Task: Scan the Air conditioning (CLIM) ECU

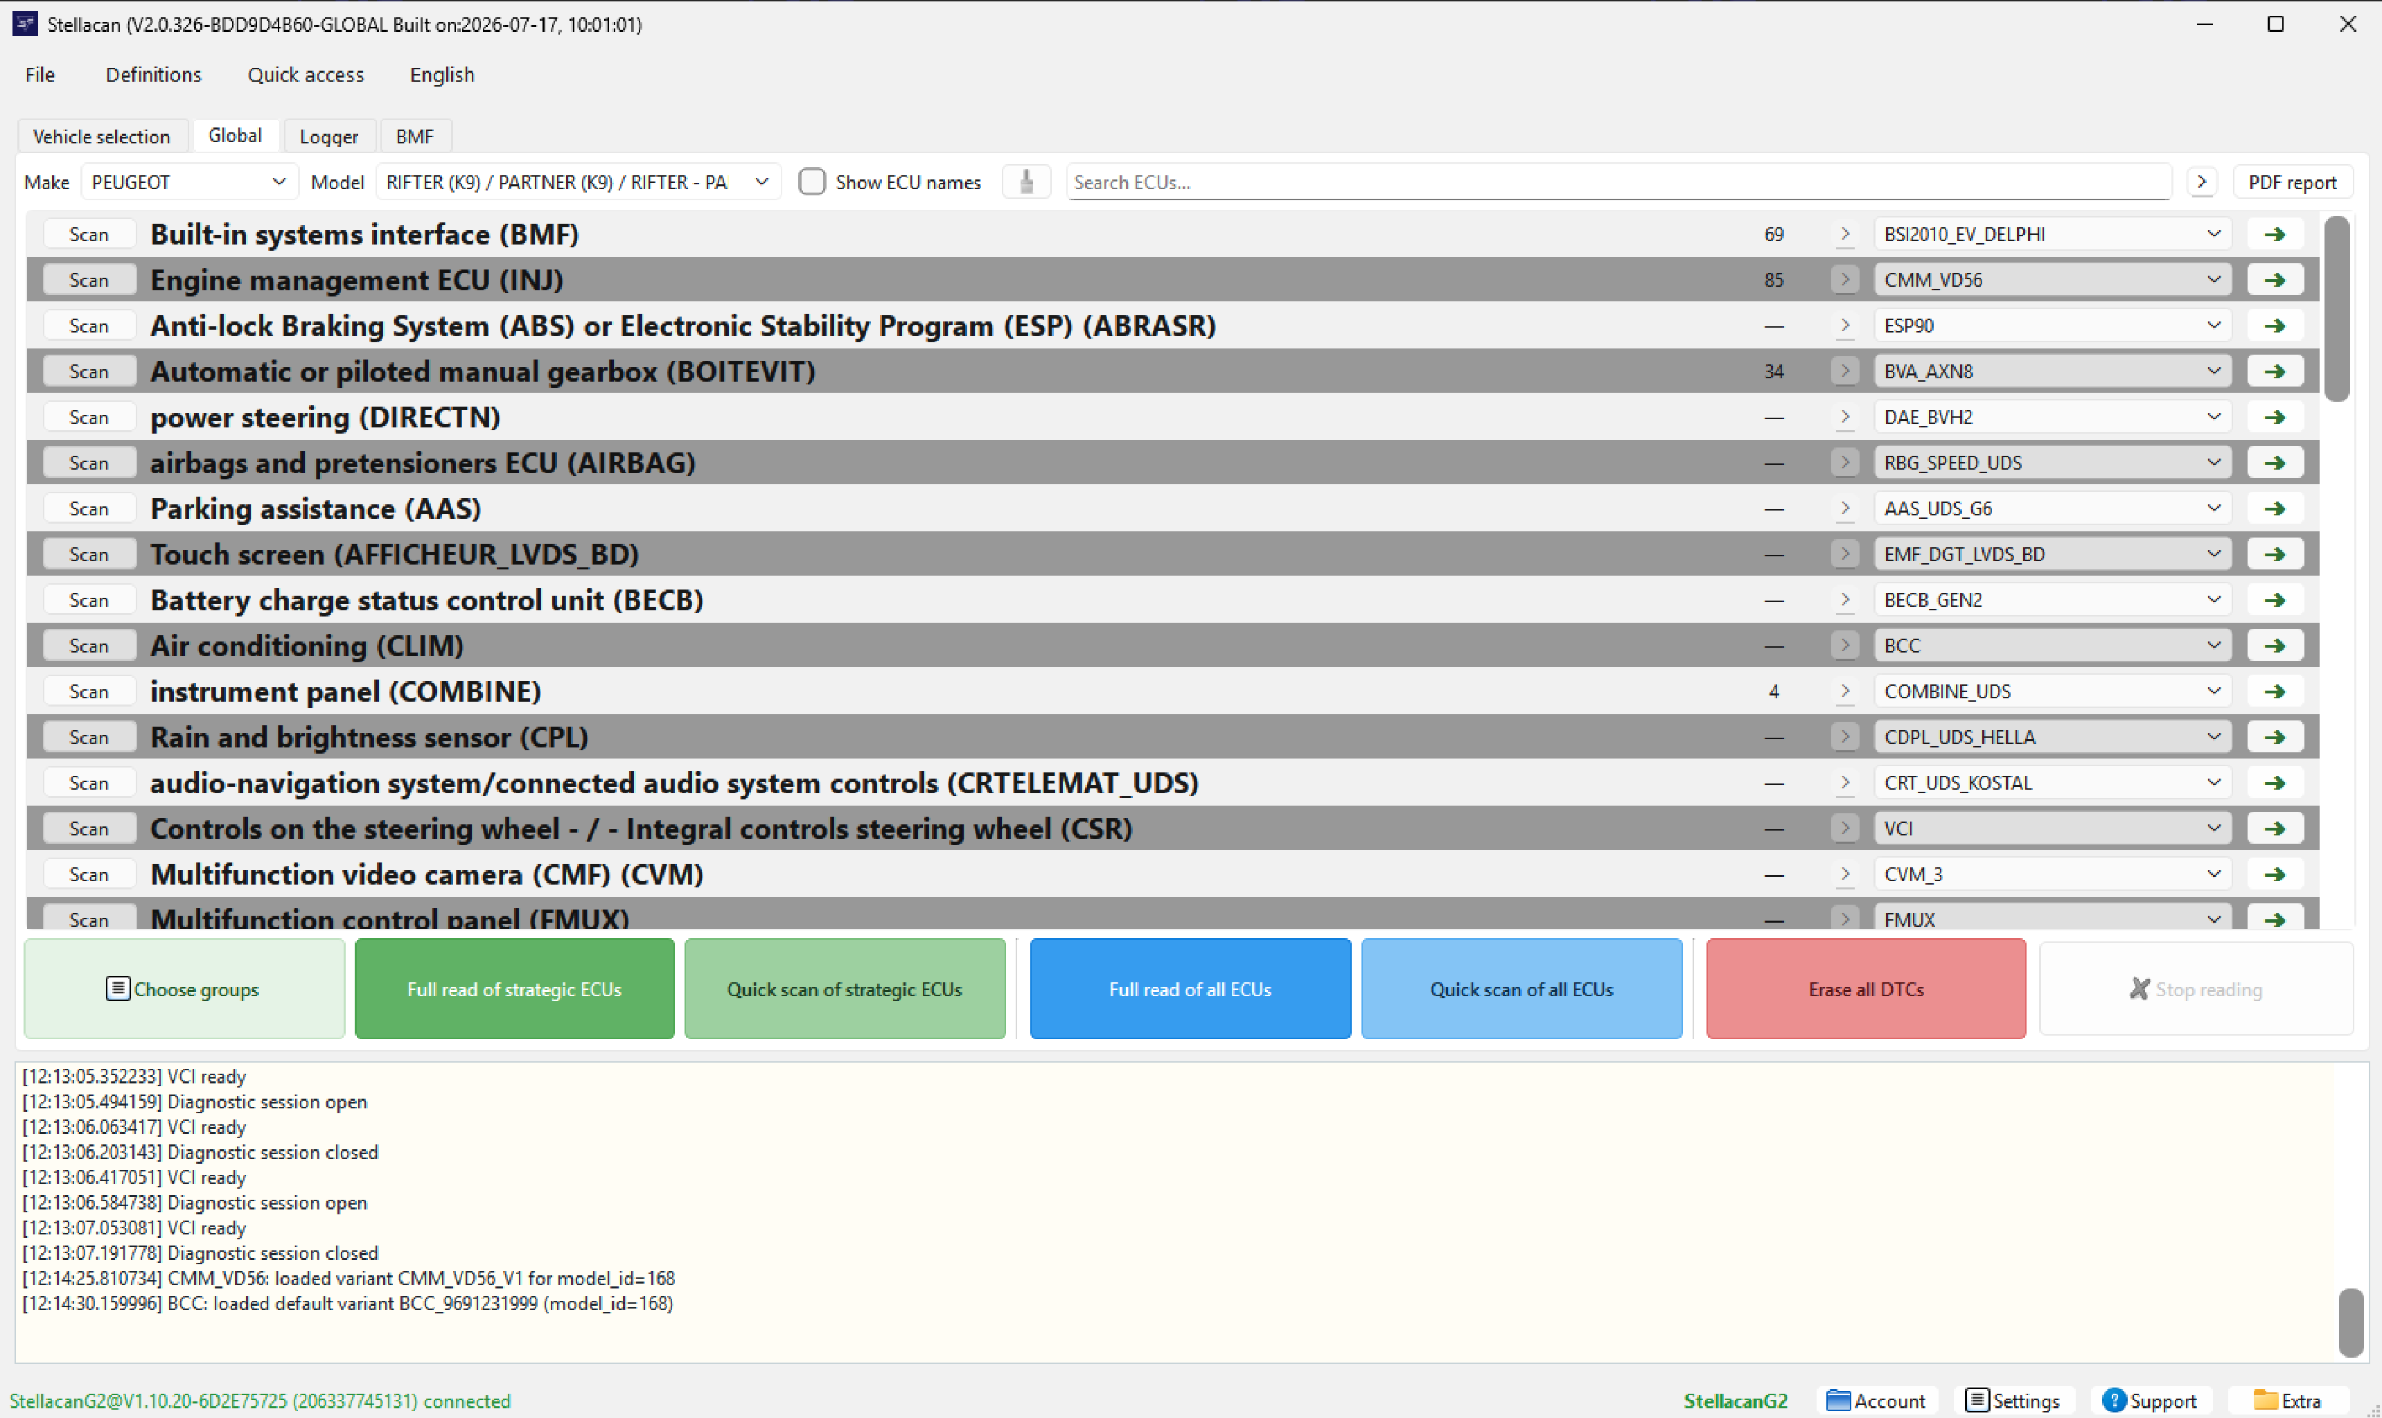Action: tap(89, 646)
